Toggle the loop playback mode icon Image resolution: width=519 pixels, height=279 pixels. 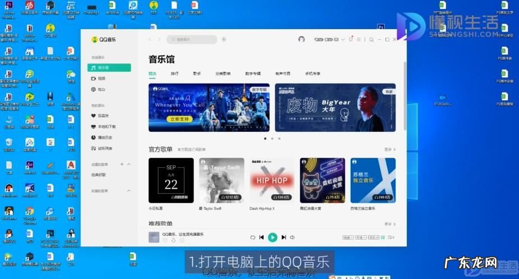(x=252, y=237)
